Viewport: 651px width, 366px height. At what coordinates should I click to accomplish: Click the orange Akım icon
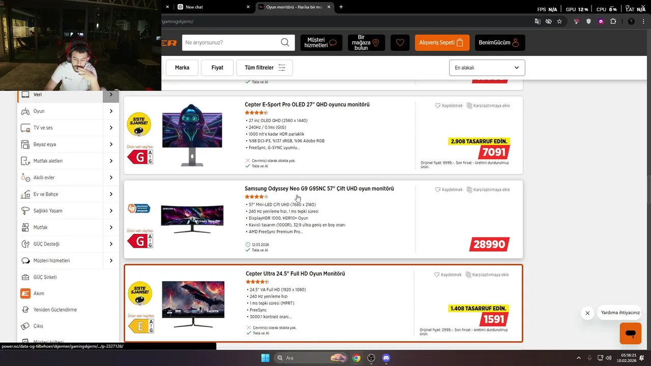tap(25, 293)
